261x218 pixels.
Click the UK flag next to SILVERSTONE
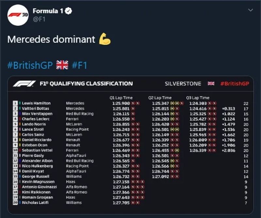coord(211,84)
